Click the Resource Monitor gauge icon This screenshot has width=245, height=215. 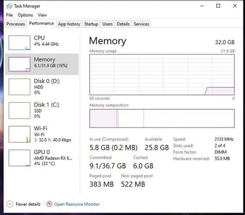point(49,204)
